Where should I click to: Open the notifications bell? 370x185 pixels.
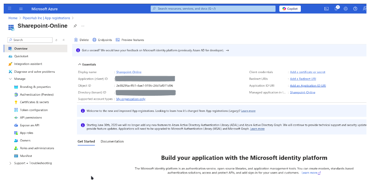336,9
